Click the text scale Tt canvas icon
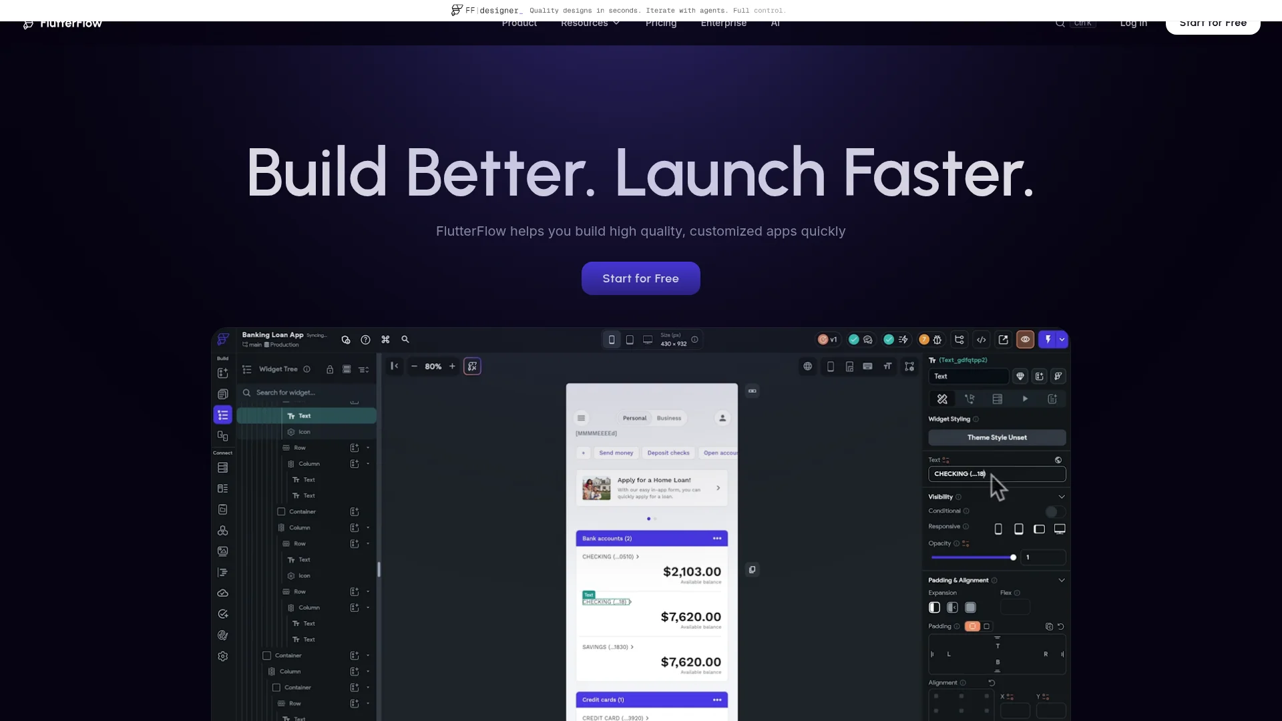The width and height of the screenshot is (1282, 721). (x=887, y=367)
